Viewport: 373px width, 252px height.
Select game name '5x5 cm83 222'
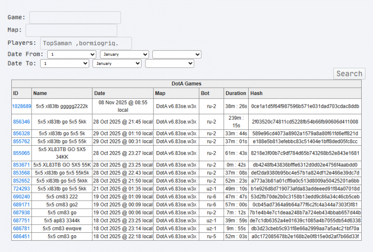[62, 196]
